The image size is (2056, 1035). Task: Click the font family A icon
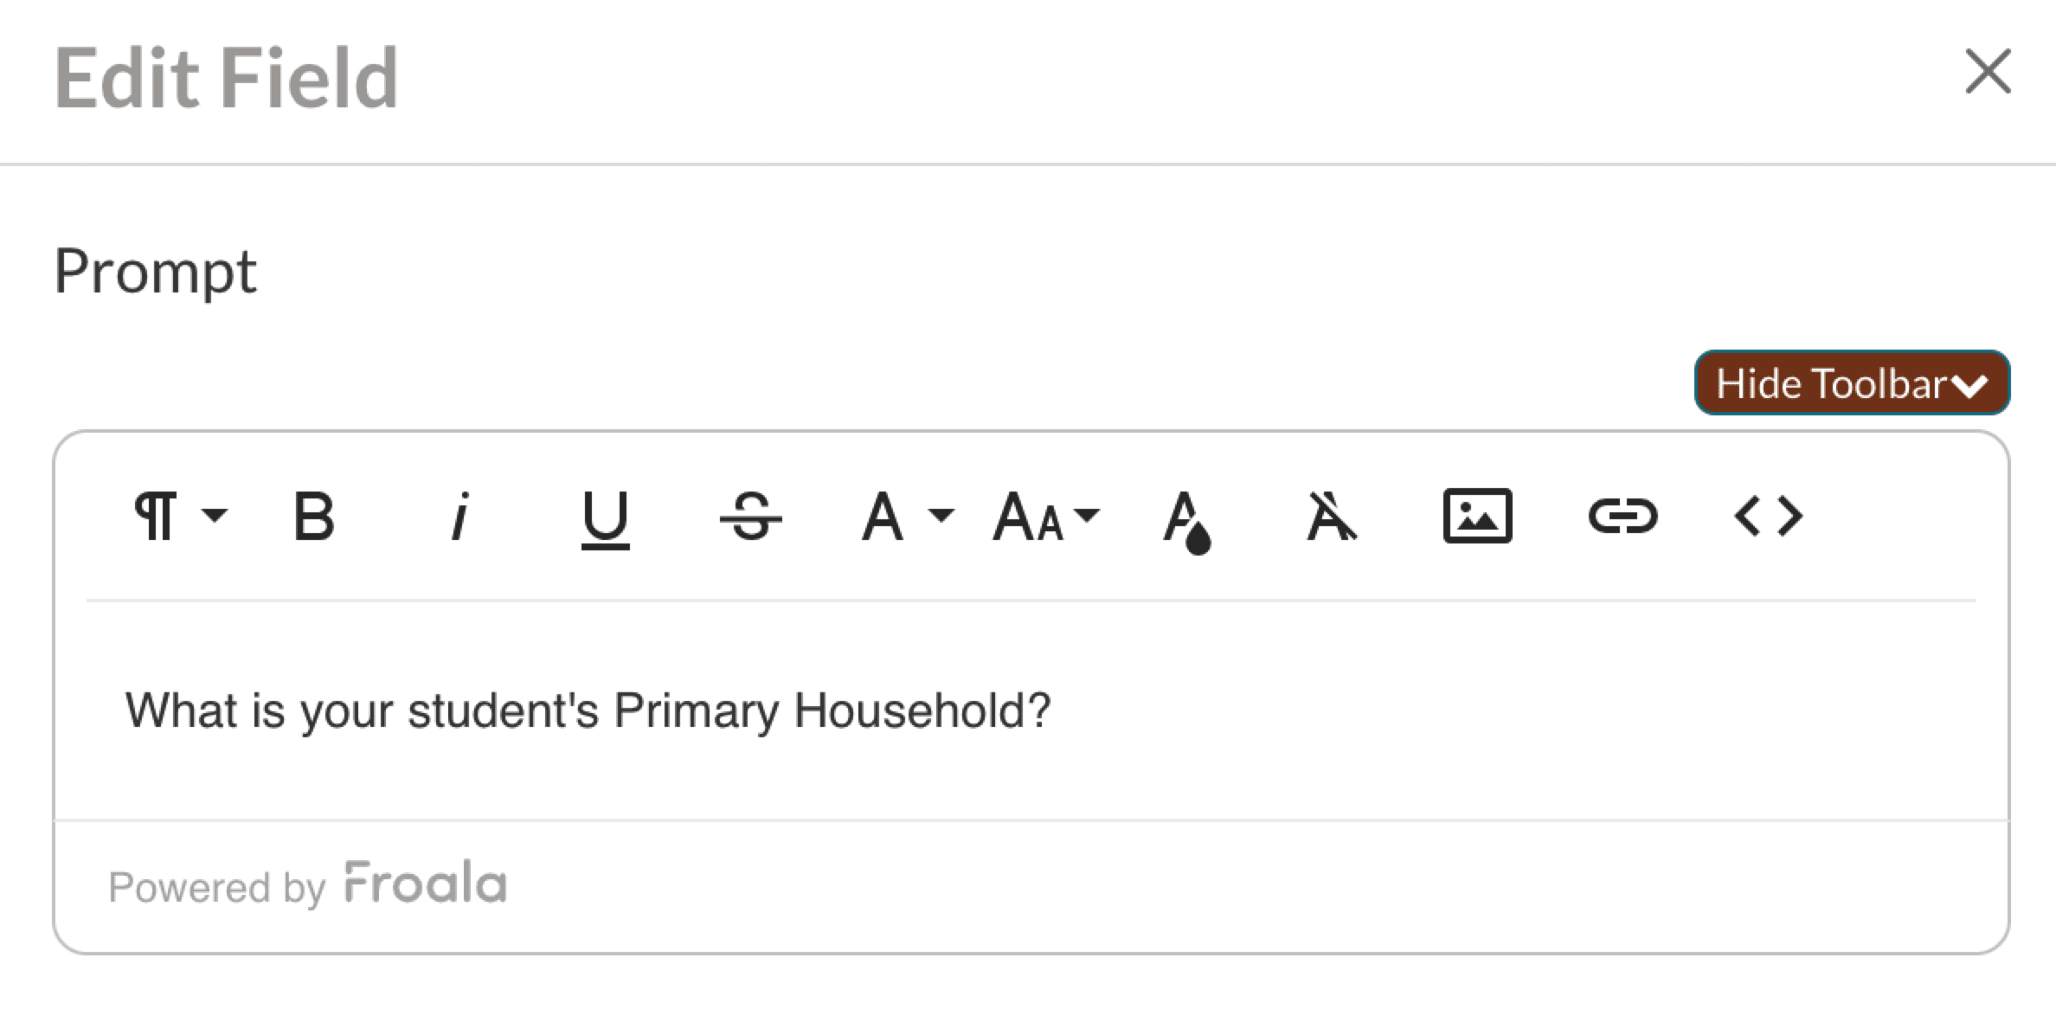(882, 517)
